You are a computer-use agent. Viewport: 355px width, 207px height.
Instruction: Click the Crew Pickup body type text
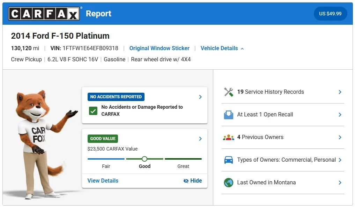point(27,60)
